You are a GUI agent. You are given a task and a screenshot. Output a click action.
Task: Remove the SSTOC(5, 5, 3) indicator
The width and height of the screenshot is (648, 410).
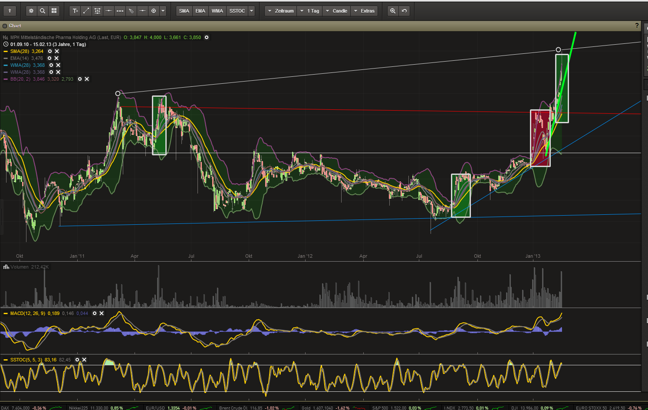tap(84, 360)
